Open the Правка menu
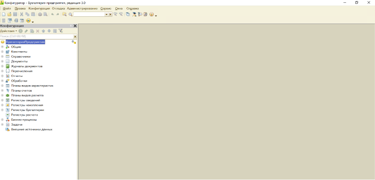 pyautogui.click(x=20, y=8)
